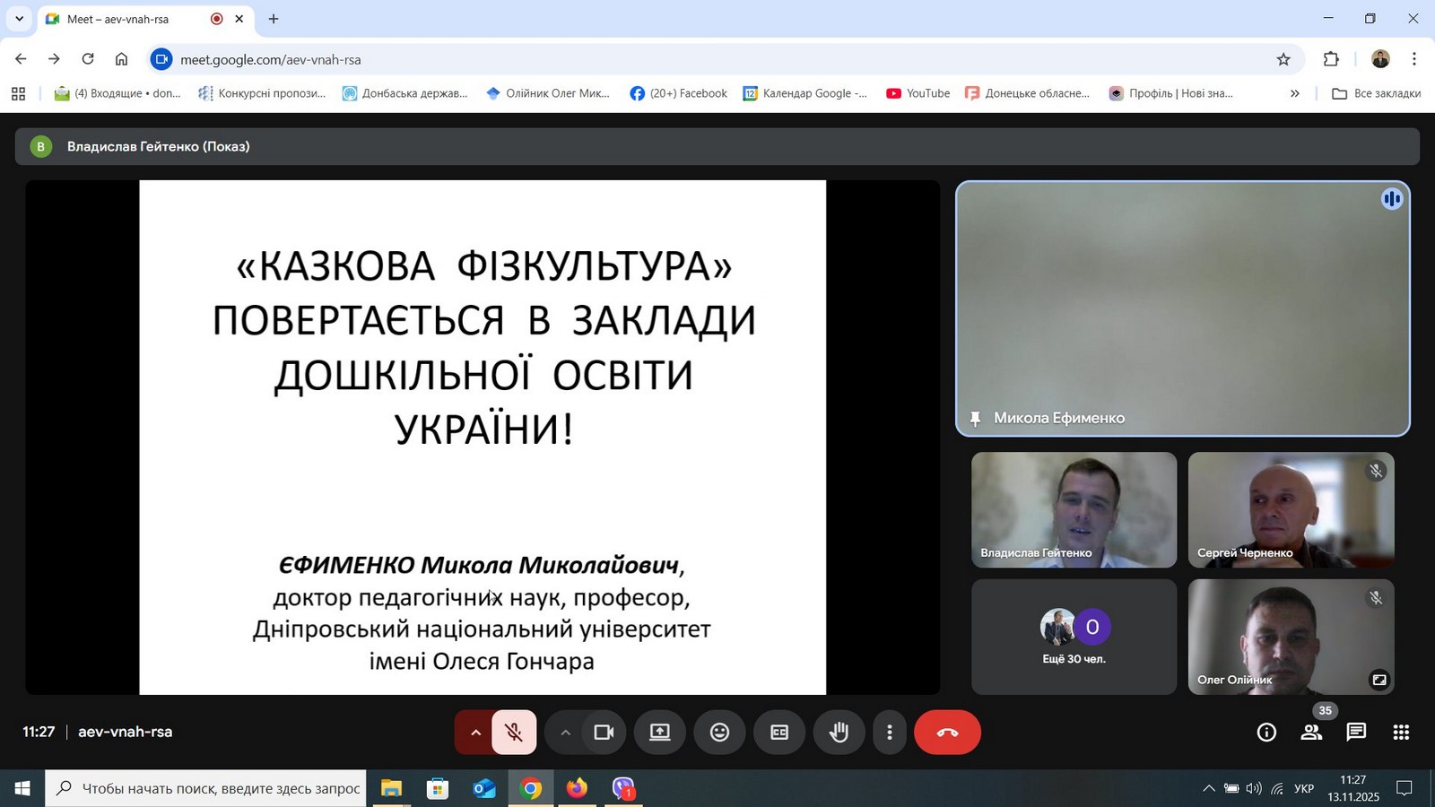The image size is (1435, 807).
Task: Toggle the camera on or off
Action: (x=604, y=733)
